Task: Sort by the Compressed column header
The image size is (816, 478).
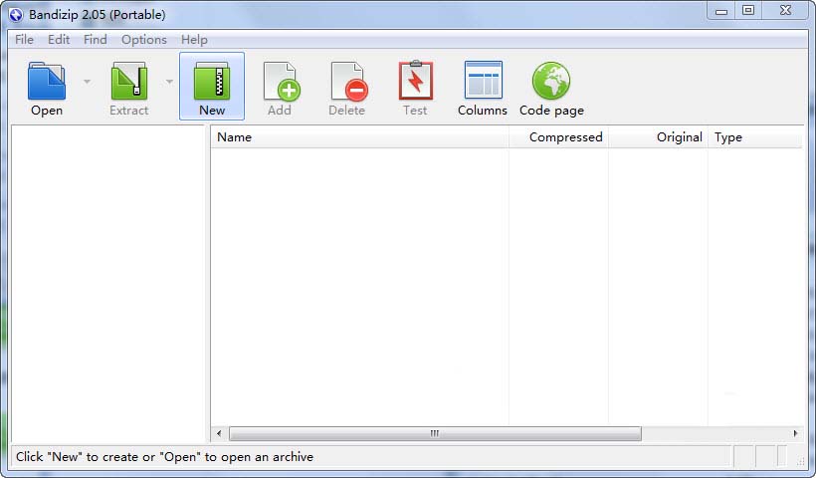Action: click(558, 137)
